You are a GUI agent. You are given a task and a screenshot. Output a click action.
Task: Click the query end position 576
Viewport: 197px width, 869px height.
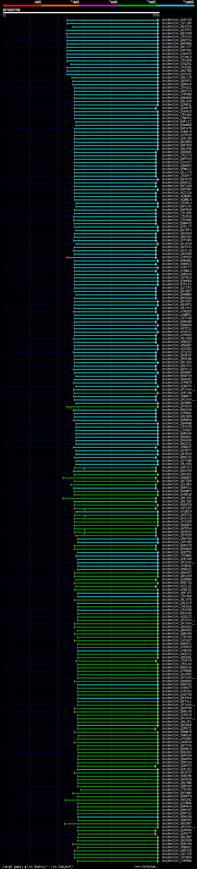tap(155, 15)
